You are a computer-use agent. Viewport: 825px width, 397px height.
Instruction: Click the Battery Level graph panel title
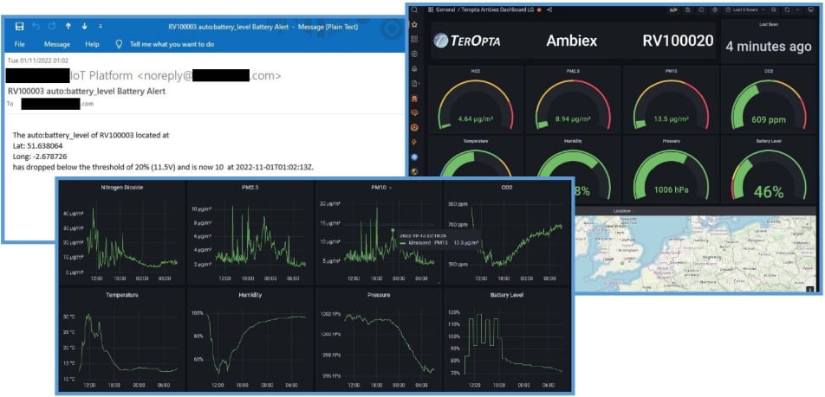click(x=507, y=295)
